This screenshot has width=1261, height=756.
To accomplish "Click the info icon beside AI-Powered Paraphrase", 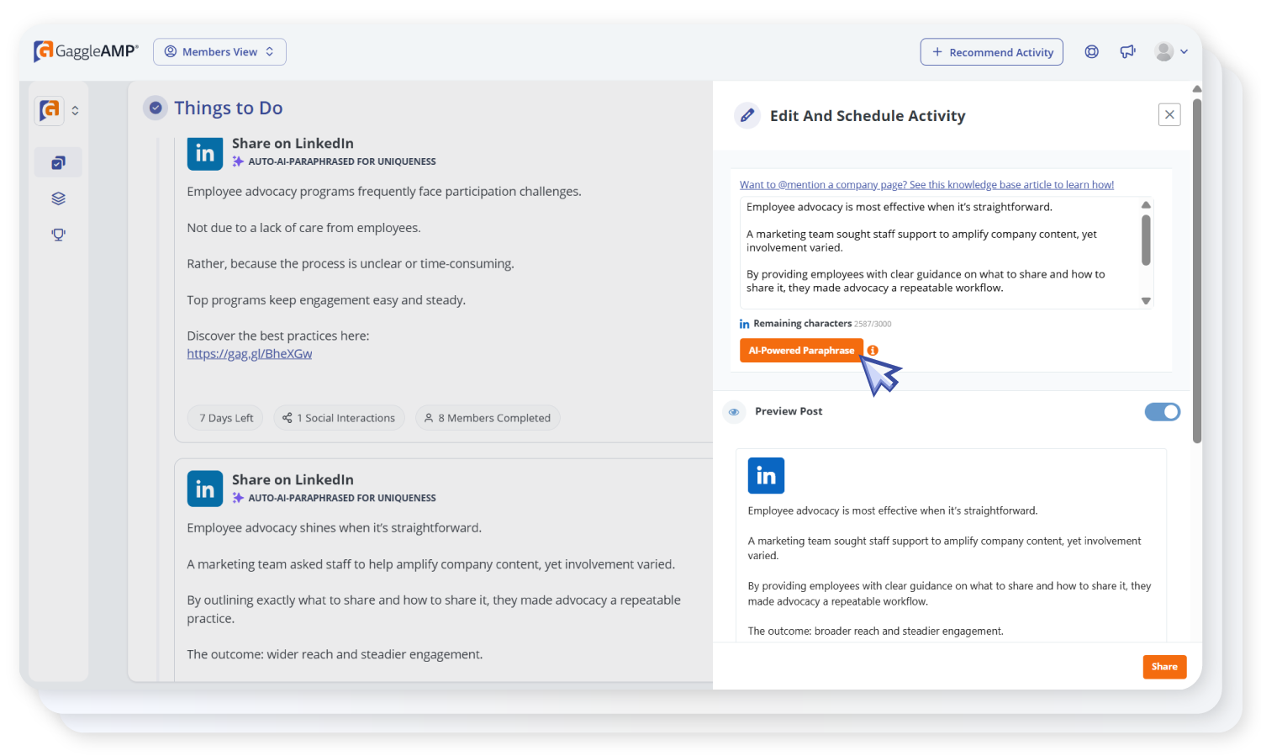I will coord(873,351).
